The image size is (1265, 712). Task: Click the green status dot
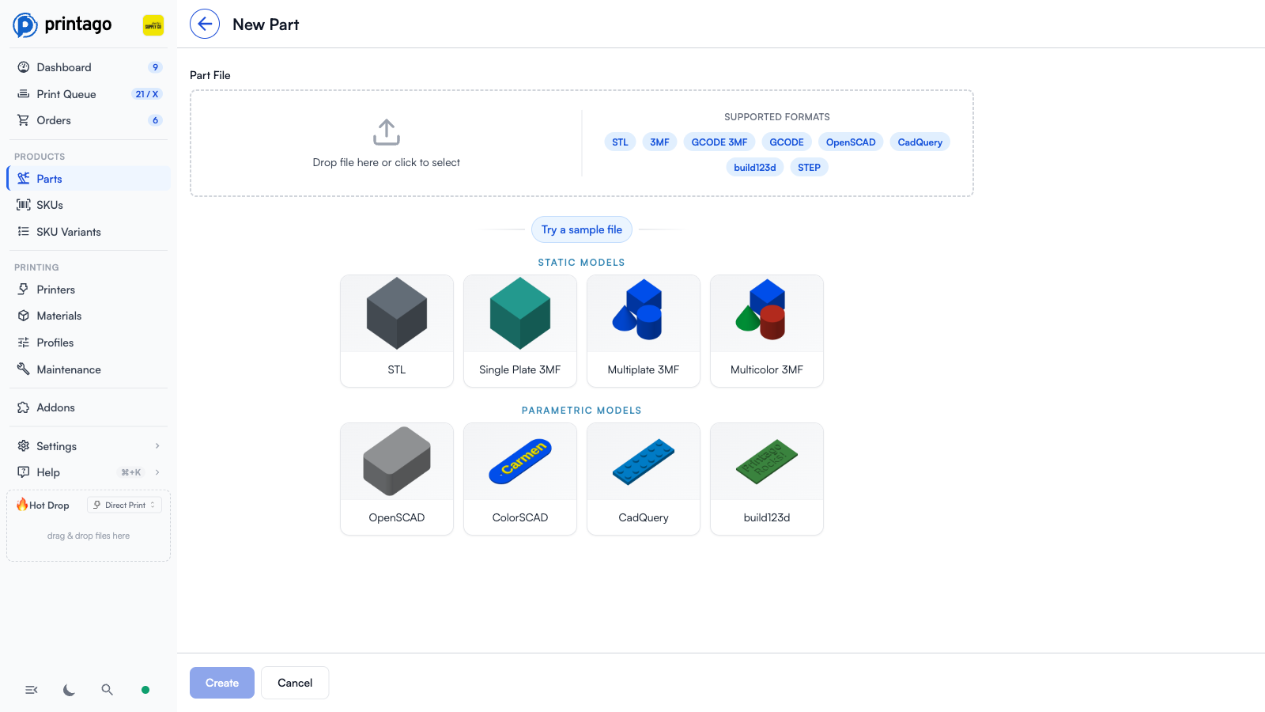[145, 690]
